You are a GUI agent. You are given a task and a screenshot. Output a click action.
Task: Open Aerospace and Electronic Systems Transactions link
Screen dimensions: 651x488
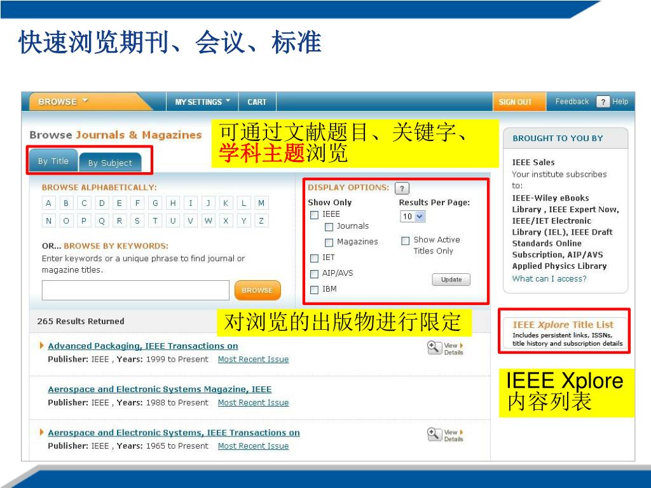174,433
